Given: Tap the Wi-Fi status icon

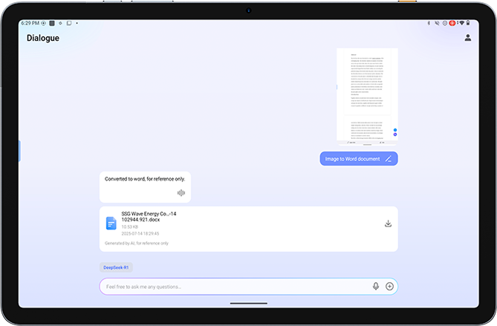Looking at the screenshot, I should (x=461, y=23).
